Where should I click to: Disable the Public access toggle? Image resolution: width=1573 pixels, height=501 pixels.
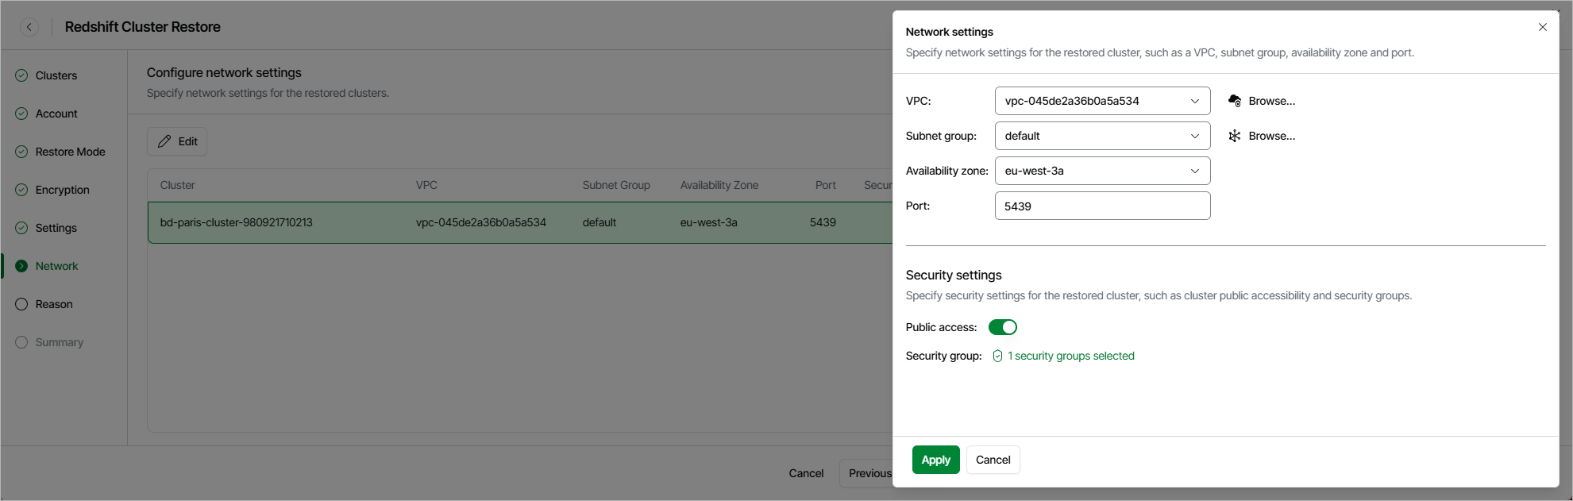[1002, 327]
